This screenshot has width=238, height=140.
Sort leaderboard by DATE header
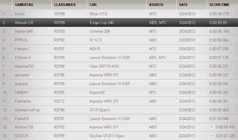pyautogui.click(x=183, y=5)
